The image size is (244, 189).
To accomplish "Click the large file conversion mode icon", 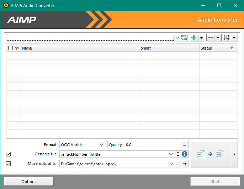I will pyautogui.click(x=211, y=154).
